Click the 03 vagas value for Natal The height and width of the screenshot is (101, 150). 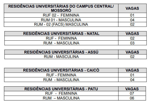[x=132, y=43]
